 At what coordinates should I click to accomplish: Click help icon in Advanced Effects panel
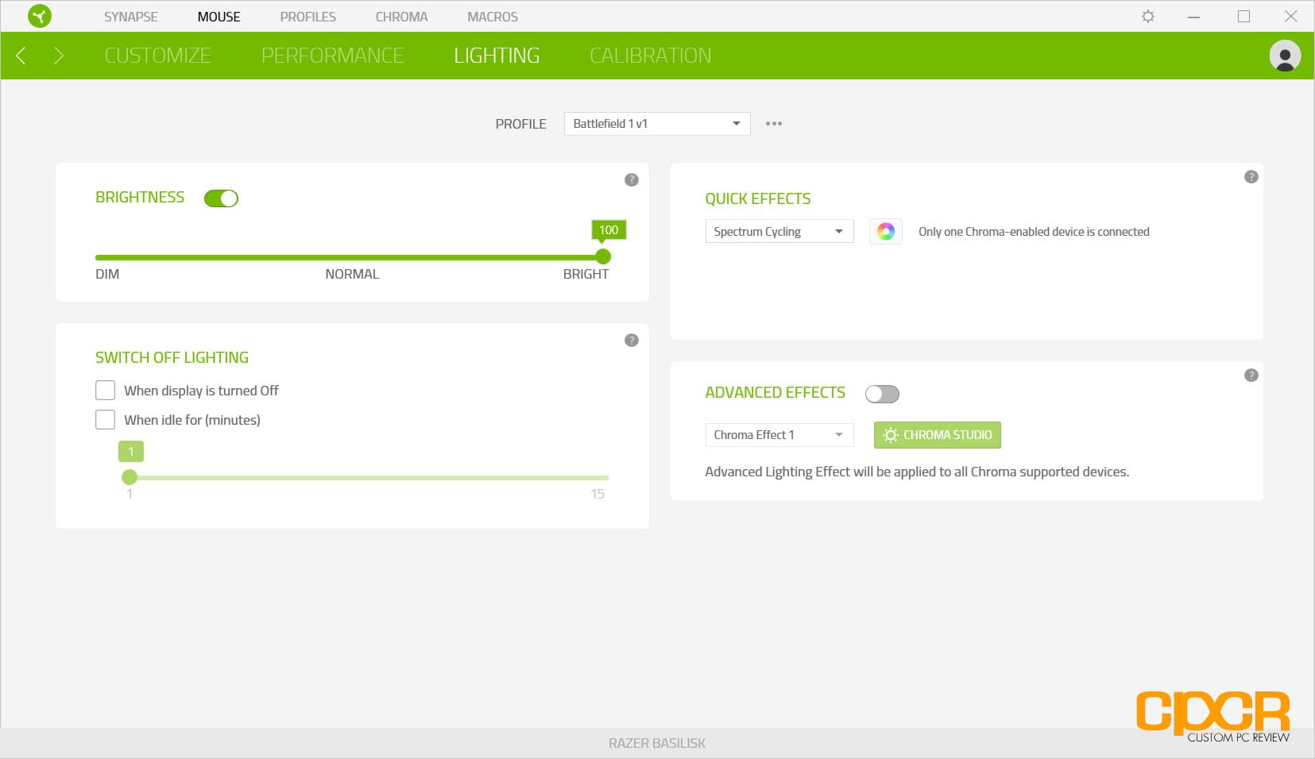[x=1251, y=375]
